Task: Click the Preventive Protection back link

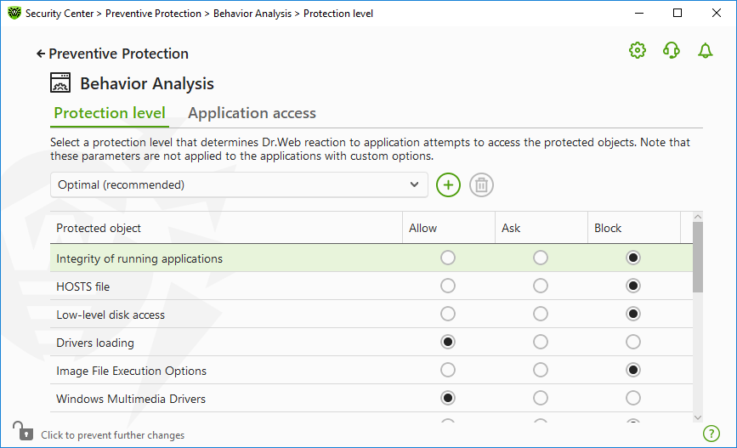Action: tap(118, 54)
